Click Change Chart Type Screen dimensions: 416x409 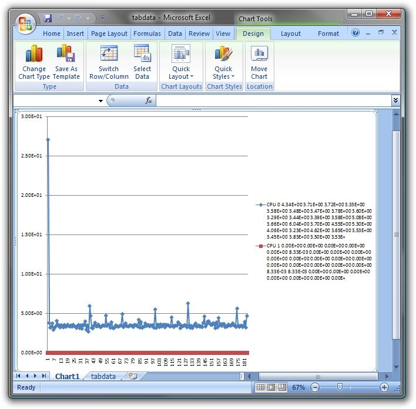click(34, 62)
